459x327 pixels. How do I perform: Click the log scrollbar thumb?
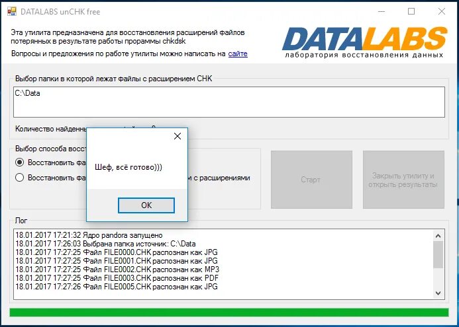click(438, 254)
